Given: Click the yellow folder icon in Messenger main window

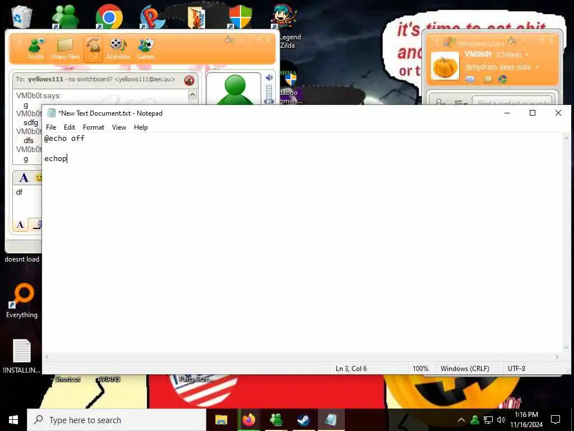Looking at the screenshot, I should (488, 79).
